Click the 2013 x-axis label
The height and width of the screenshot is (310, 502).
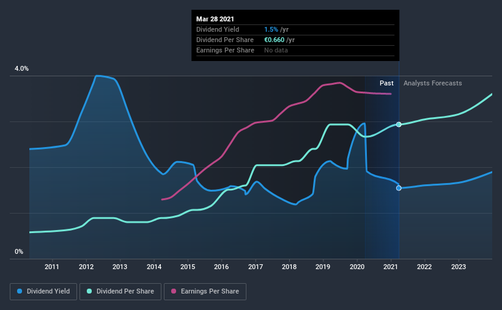(120, 267)
